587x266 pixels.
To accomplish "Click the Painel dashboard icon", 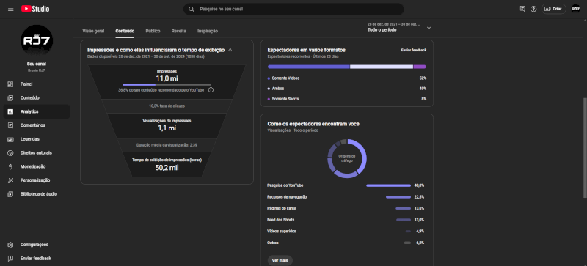I will [10, 84].
